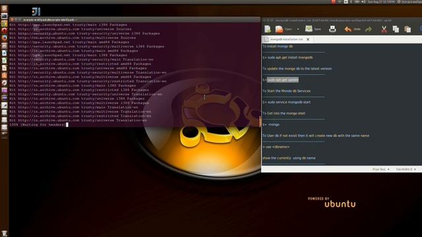Viewport: 422px width, 237px height.
Task: Open the Plain Text language dropdown
Action: [381, 169]
